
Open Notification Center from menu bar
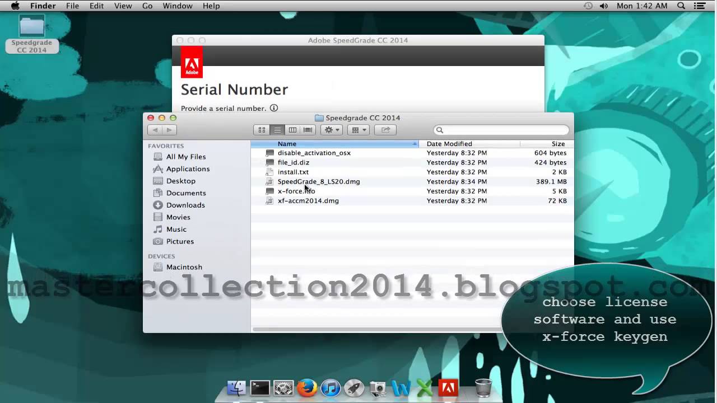(699, 6)
